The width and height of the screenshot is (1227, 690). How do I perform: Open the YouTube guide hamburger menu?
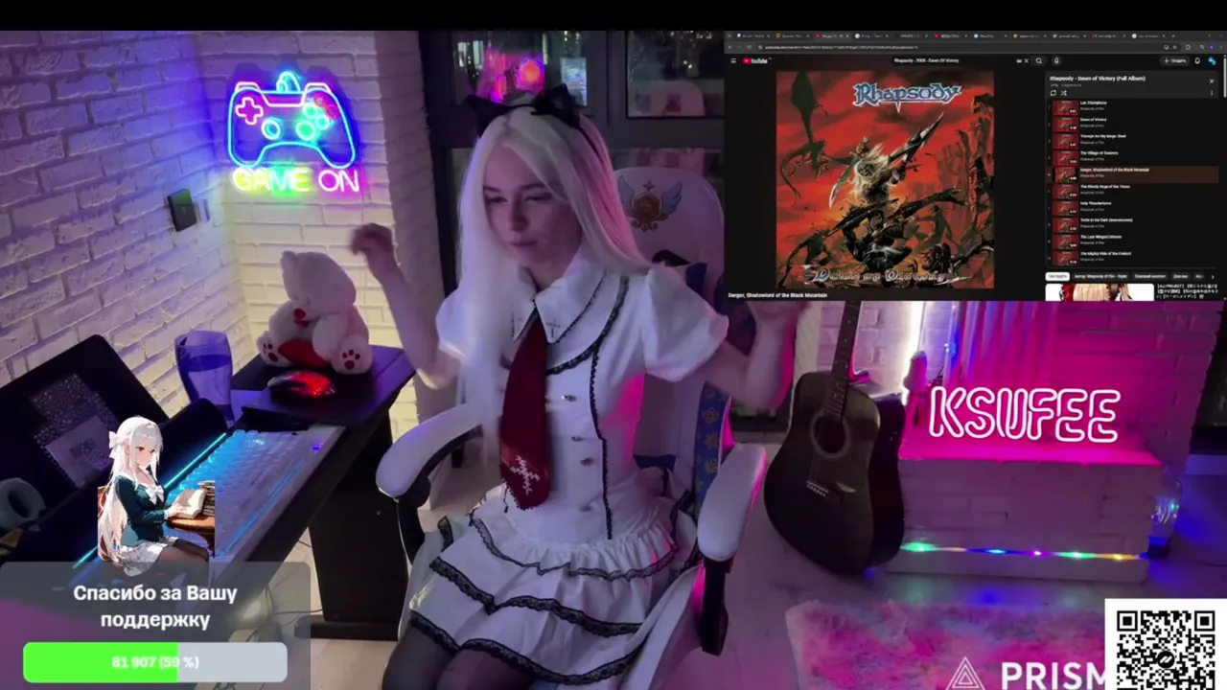click(733, 60)
